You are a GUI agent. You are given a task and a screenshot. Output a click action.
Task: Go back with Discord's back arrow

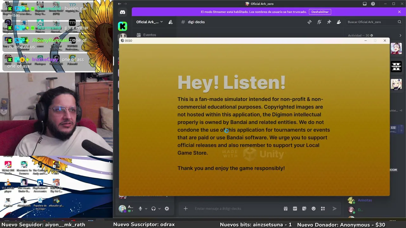(x=119, y=4)
